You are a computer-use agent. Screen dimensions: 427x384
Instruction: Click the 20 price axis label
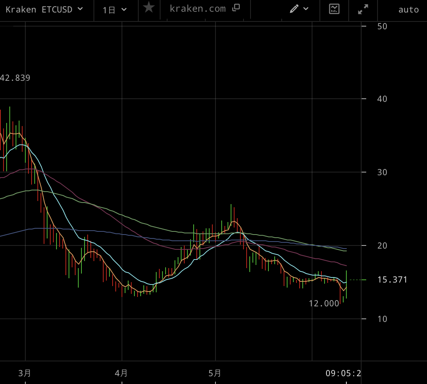pyautogui.click(x=382, y=246)
